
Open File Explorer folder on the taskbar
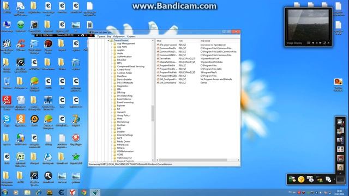[27, 192]
